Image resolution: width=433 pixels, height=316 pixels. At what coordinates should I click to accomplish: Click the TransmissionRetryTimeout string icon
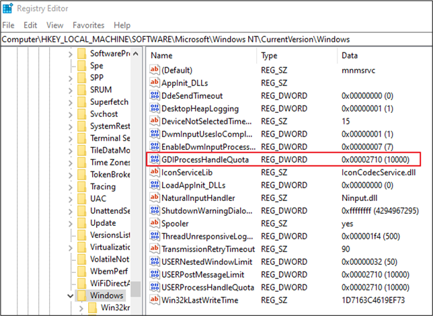(x=155, y=249)
